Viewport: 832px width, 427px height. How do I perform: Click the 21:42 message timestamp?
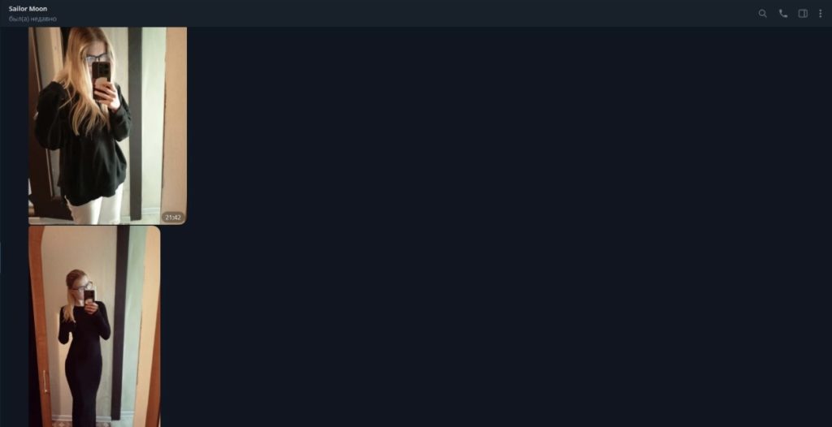click(173, 218)
